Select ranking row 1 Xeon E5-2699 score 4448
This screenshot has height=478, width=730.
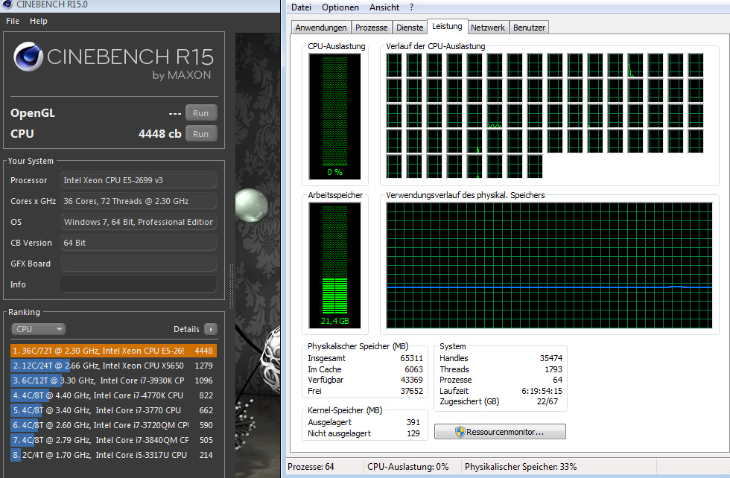[x=113, y=351]
